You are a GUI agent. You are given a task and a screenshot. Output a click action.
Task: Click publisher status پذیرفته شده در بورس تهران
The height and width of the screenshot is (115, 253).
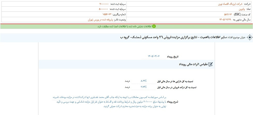[x=100, y=20]
